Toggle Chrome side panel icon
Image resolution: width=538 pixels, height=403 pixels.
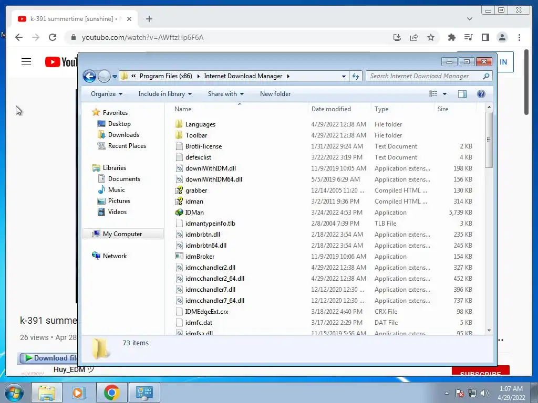485,37
